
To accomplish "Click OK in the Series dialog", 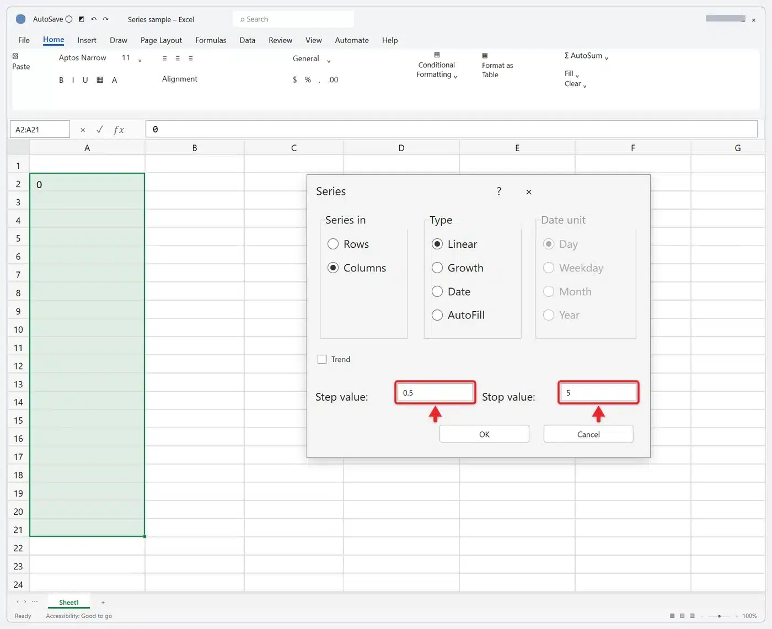I will tap(484, 434).
